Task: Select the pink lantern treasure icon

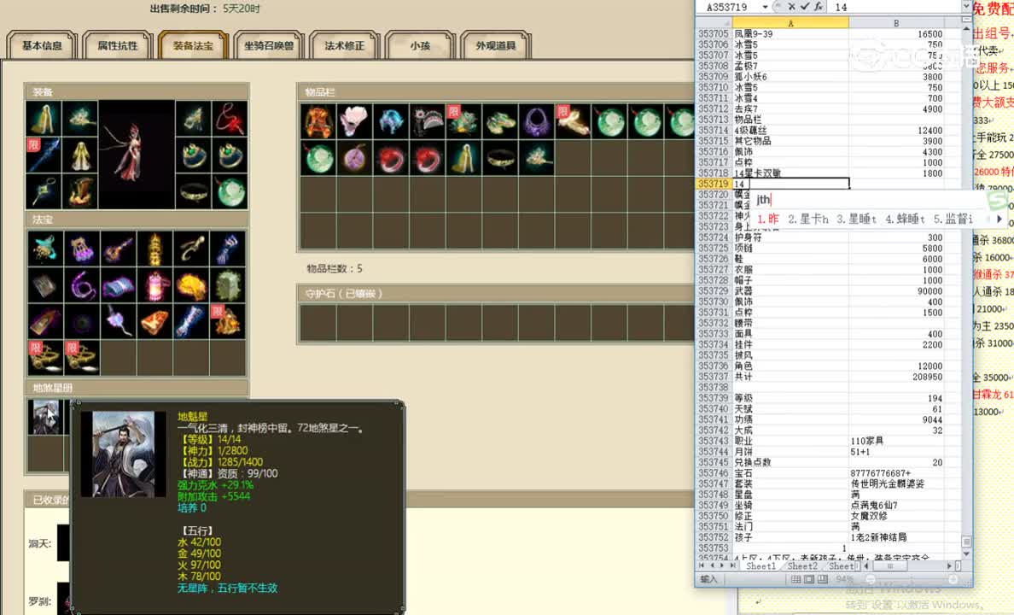Action: pyautogui.click(x=154, y=285)
